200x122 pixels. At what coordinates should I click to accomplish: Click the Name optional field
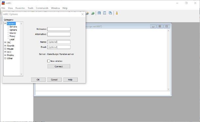[59, 42]
